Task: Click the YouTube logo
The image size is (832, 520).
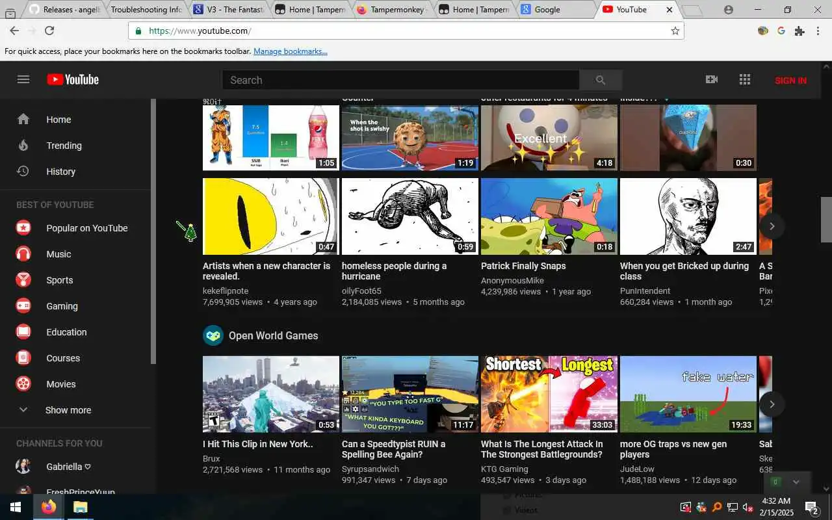Action: coord(73,79)
